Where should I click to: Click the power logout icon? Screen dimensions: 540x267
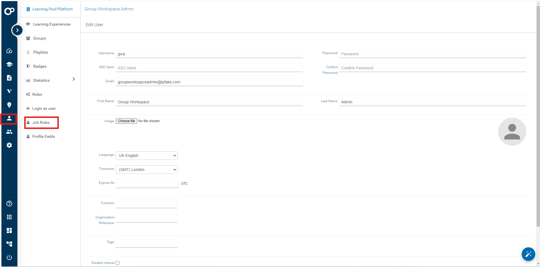click(9, 257)
